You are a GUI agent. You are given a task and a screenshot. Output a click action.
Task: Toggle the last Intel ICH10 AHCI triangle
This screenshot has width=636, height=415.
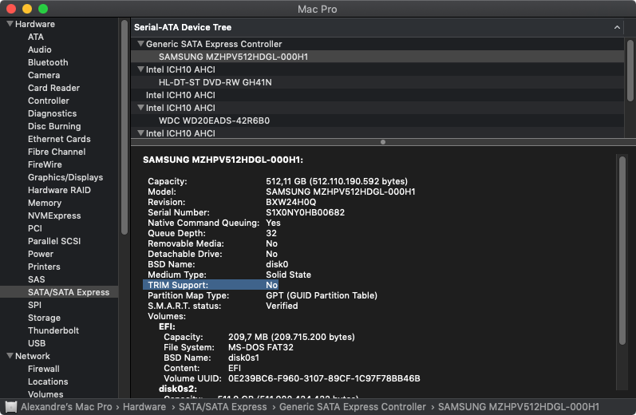tap(140, 133)
